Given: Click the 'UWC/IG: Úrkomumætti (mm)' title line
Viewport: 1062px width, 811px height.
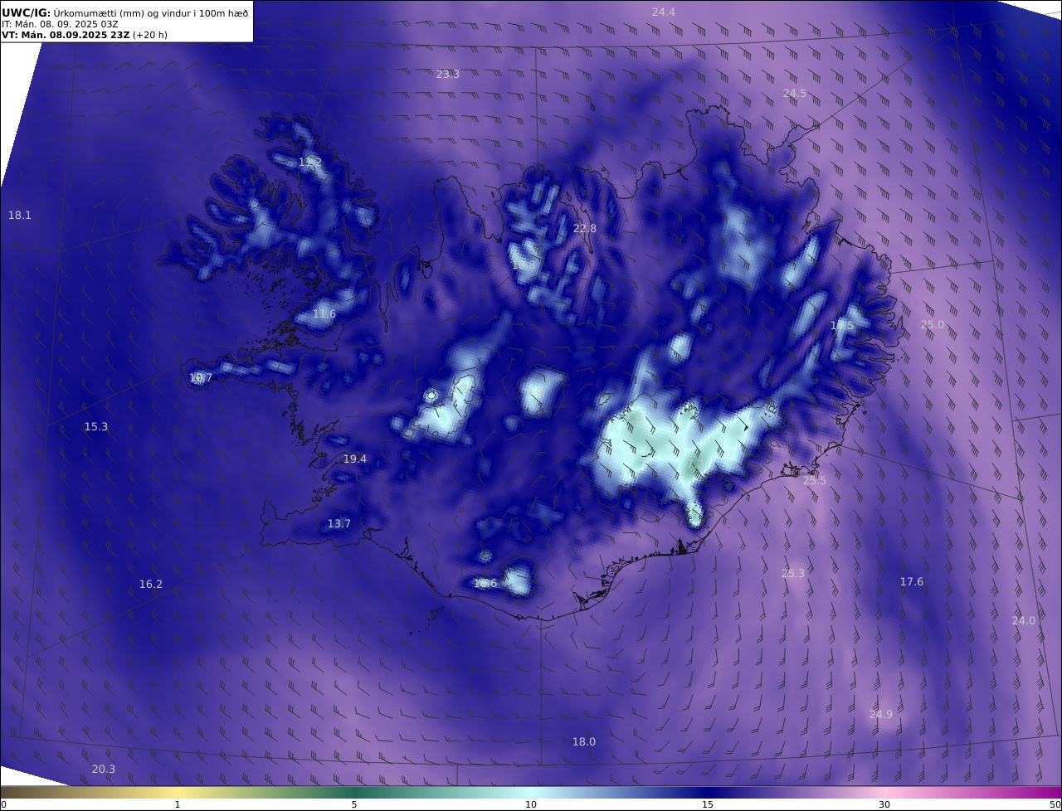Looking at the screenshot, I should (125, 12).
